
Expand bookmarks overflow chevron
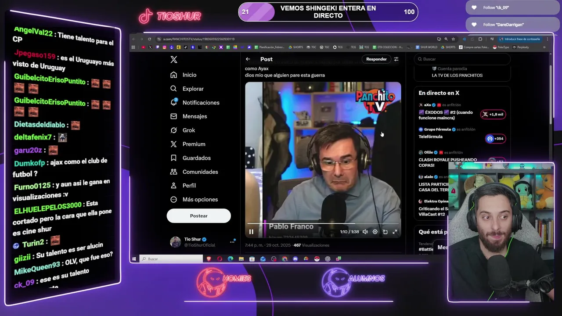point(544,47)
